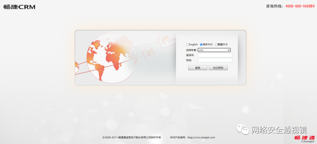The height and width of the screenshot is (144, 317).
Task: Click the 忘记密码 button
Action: 218,68
